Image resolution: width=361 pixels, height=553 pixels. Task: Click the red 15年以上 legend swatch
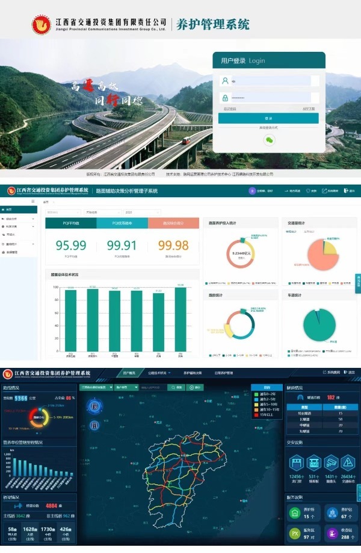[256, 415]
